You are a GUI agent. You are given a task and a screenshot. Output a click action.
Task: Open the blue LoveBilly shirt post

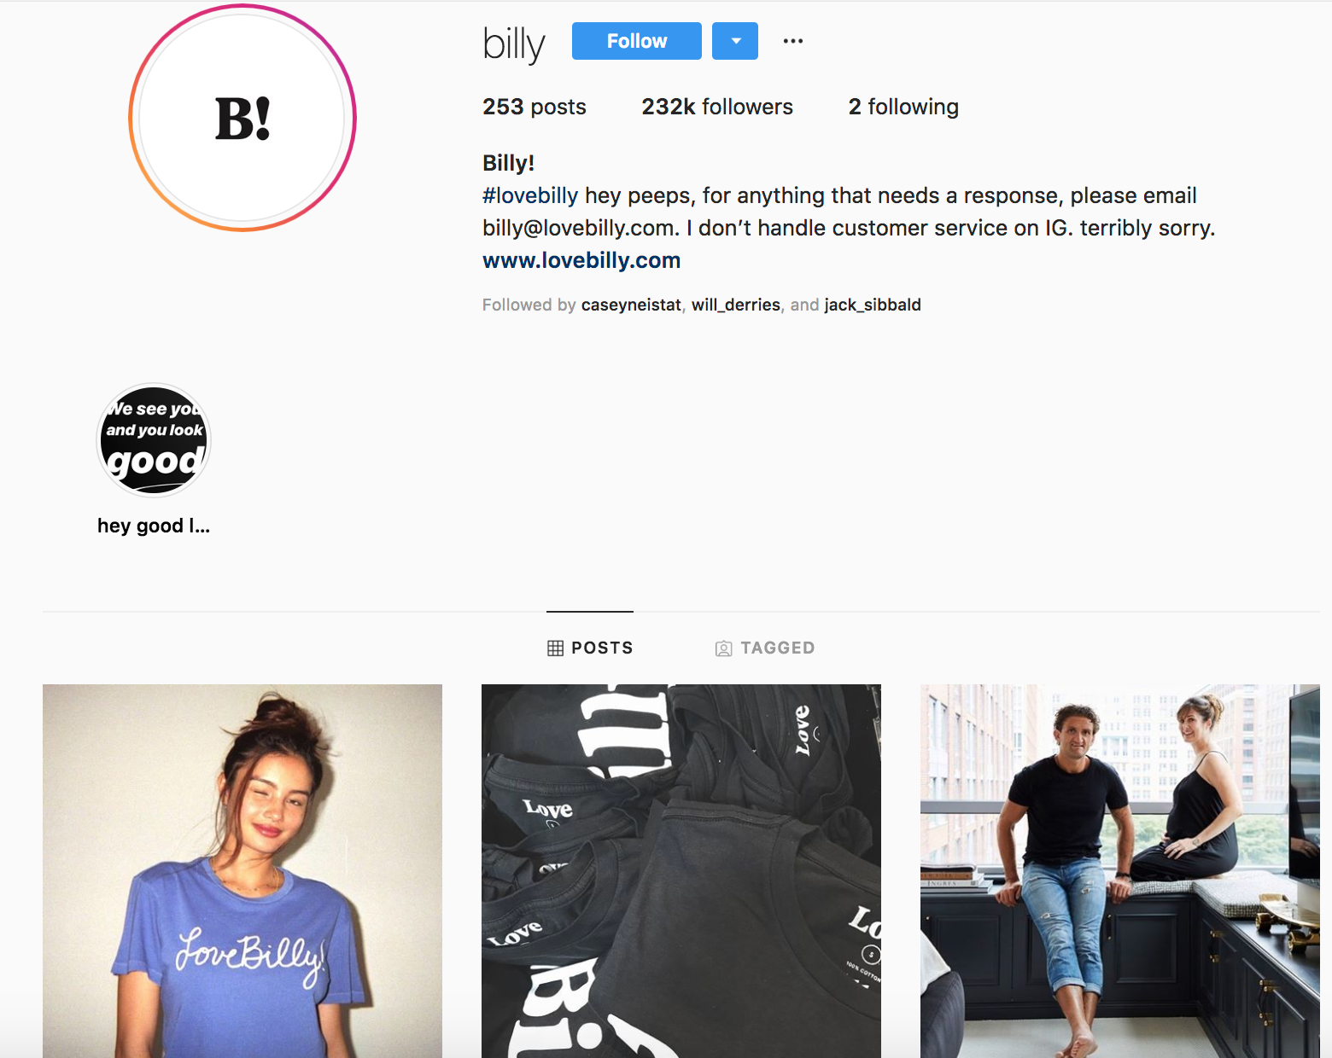tap(242, 871)
